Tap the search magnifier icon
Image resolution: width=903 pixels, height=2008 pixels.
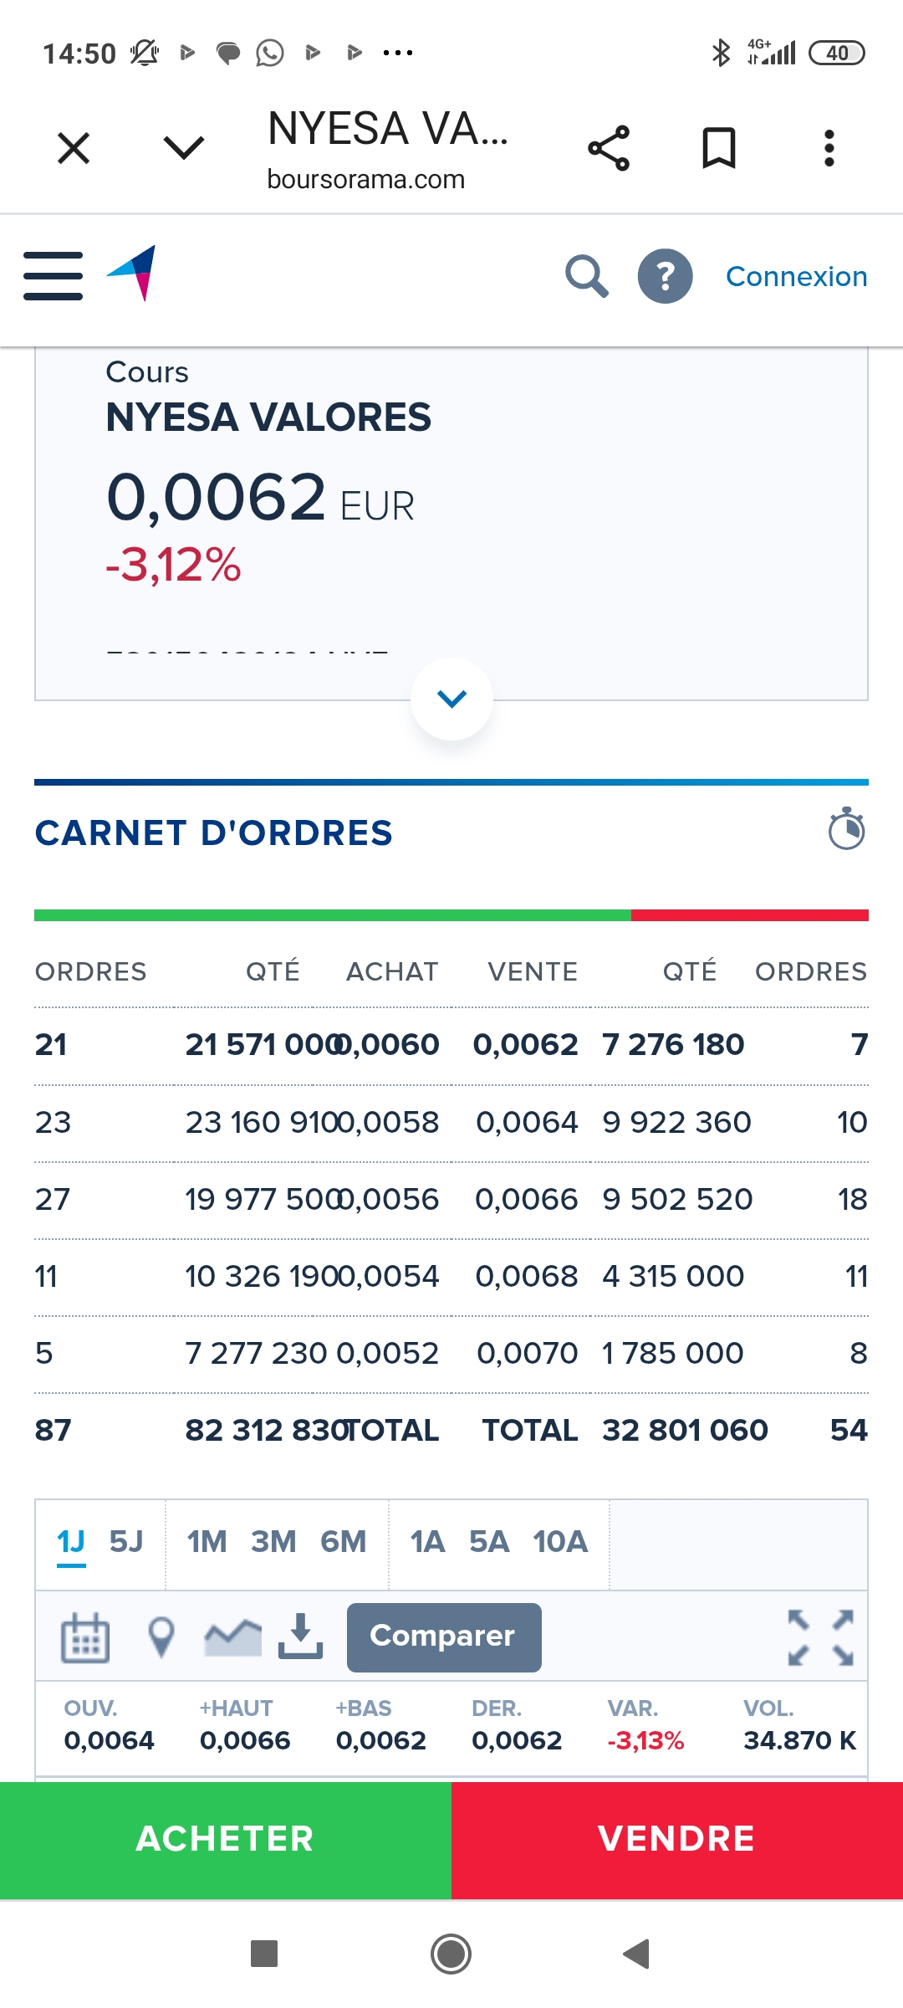[x=587, y=276]
